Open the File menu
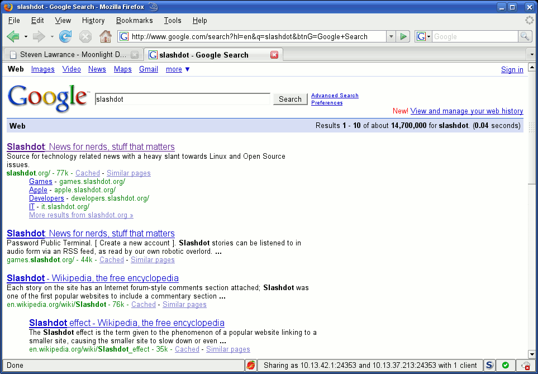This screenshot has width=538, height=374. pos(14,21)
